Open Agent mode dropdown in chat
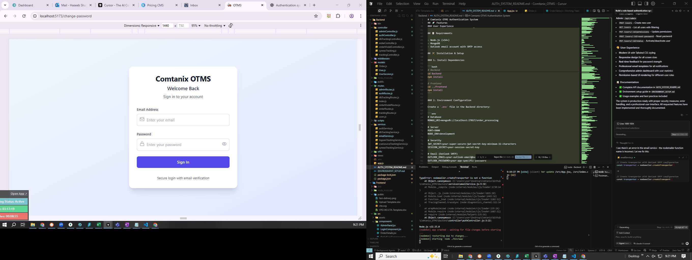692x260 pixels. tap(624, 243)
